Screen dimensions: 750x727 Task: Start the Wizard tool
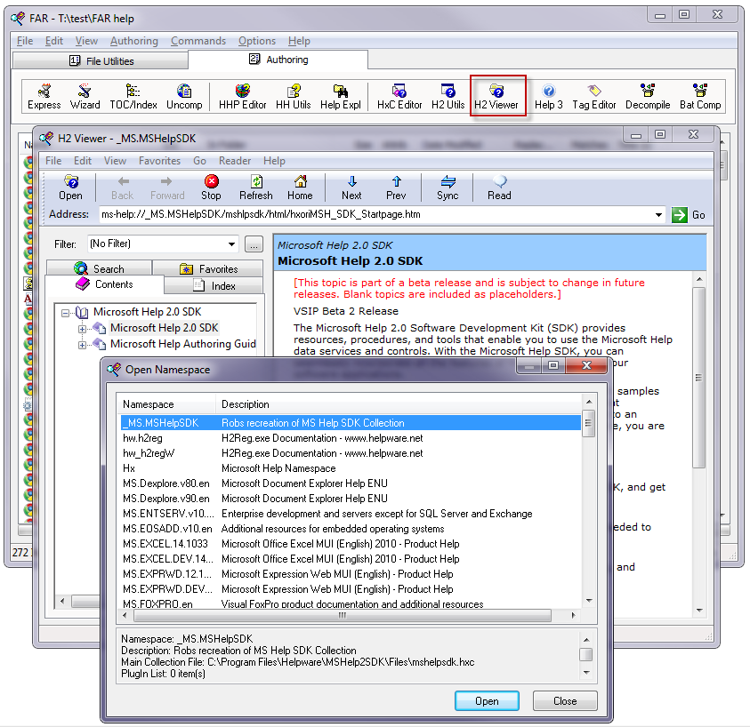[85, 96]
